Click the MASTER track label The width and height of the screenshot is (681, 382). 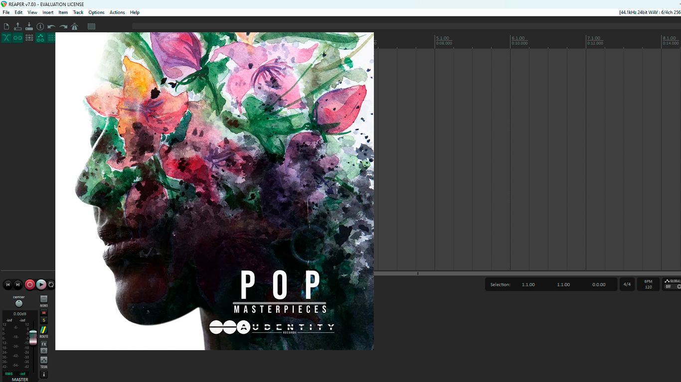point(20,380)
